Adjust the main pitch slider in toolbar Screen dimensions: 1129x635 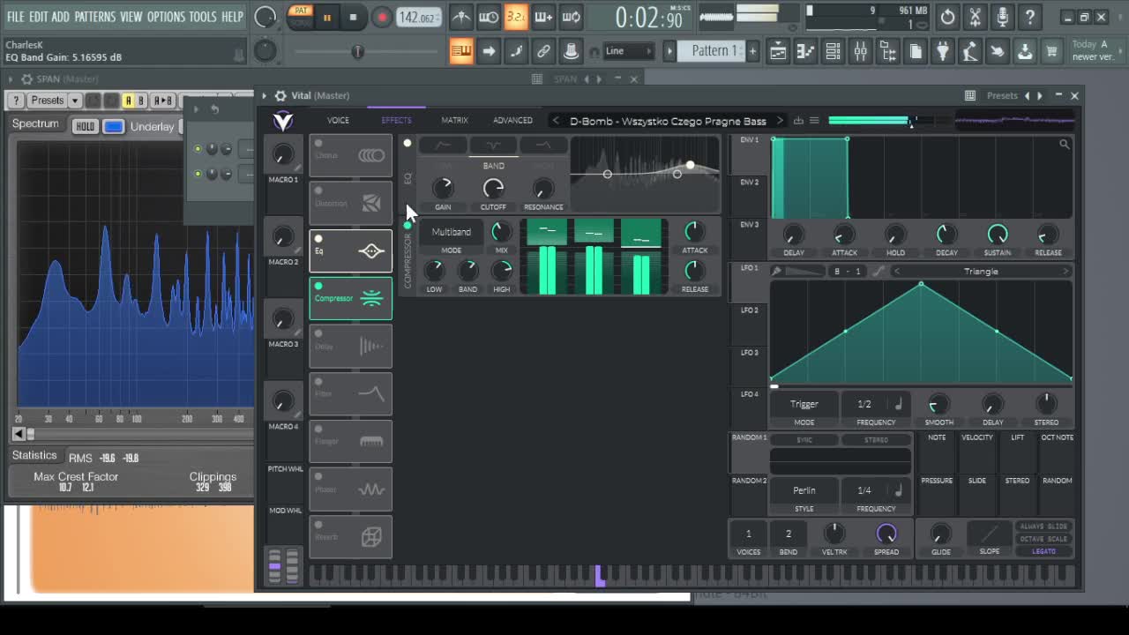pos(357,52)
